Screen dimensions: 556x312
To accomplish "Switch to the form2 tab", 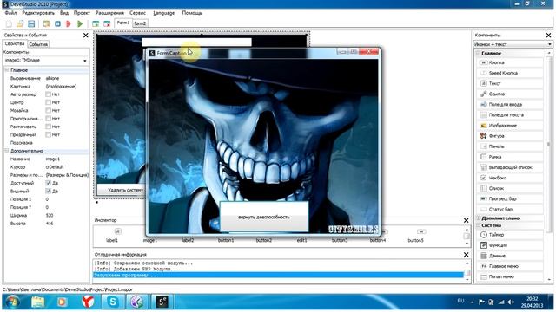I will 140,23.
